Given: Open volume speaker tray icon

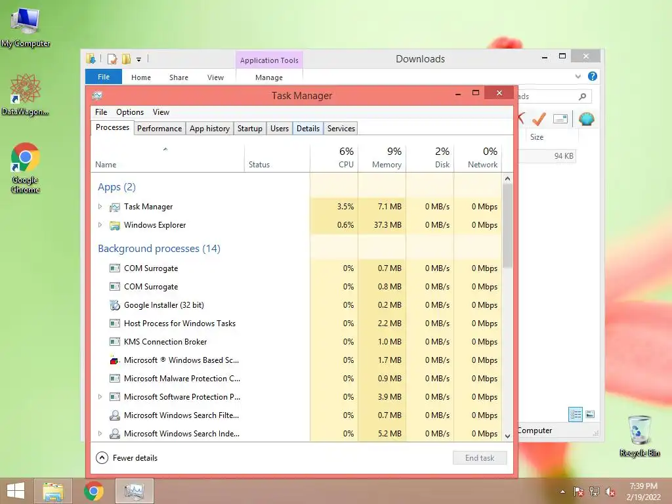Looking at the screenshot, I should (x=610, y=492).
